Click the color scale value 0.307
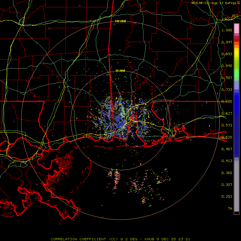 [227, 184]
